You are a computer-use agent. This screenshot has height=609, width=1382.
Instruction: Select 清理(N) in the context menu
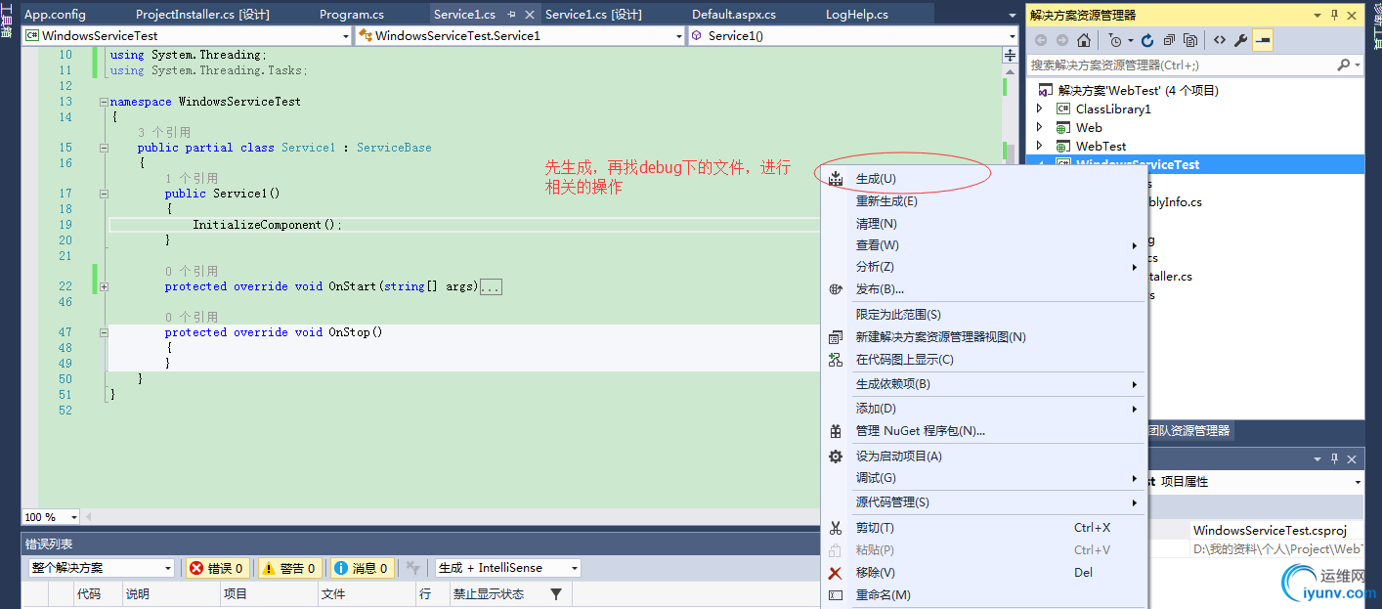[984, 224]
